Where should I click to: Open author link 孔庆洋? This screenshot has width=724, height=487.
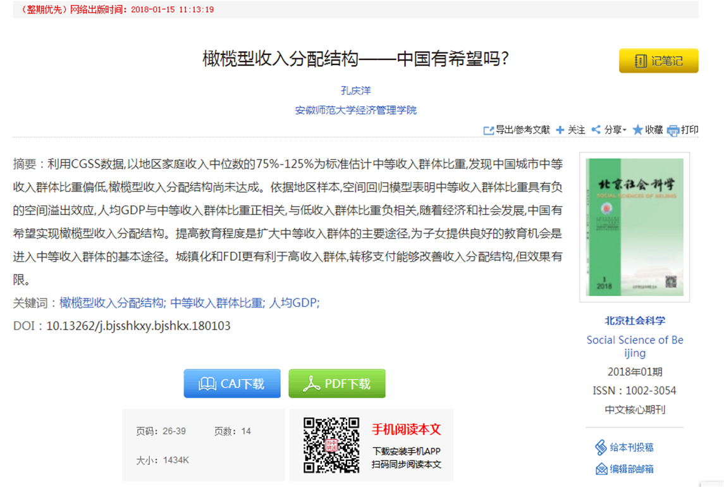[x=355, y=90]
